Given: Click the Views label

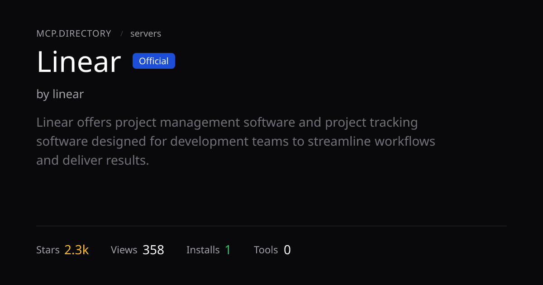Looking at the screenshot, I should (x=124, y=250).
